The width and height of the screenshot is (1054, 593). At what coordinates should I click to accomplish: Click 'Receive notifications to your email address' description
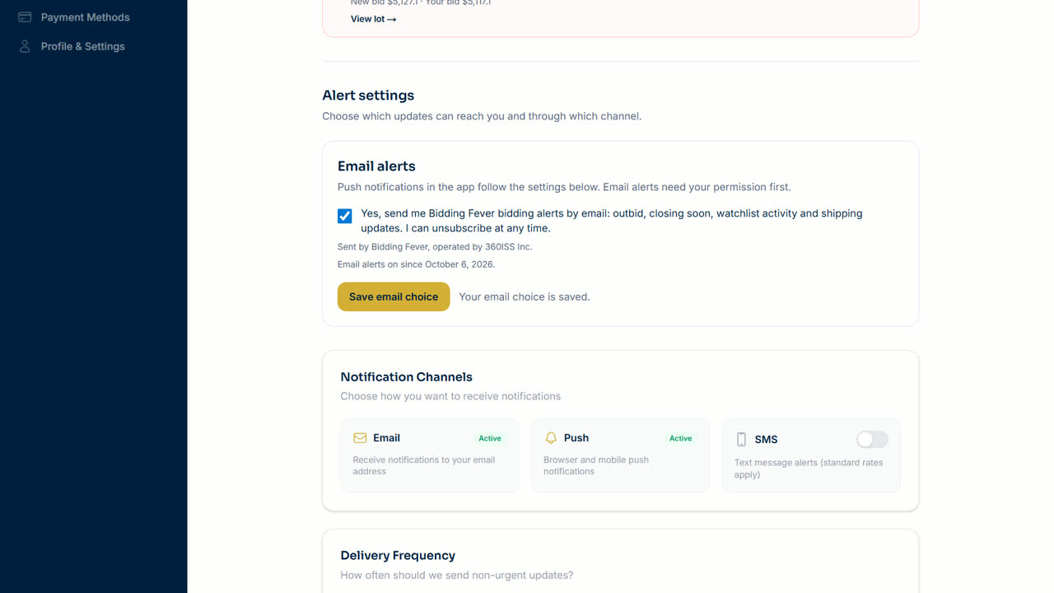pyautogui.click(x=424, y=465)
